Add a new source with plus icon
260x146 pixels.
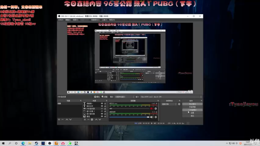[85, 119]
